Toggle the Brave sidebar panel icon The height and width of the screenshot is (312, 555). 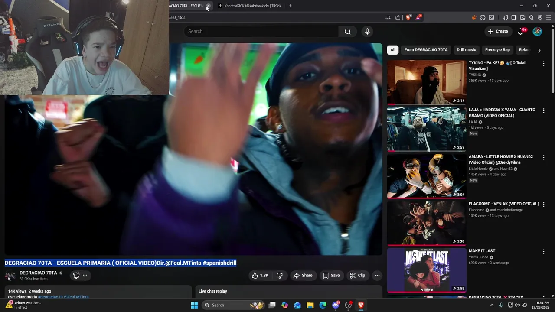[x=514, y=17]
